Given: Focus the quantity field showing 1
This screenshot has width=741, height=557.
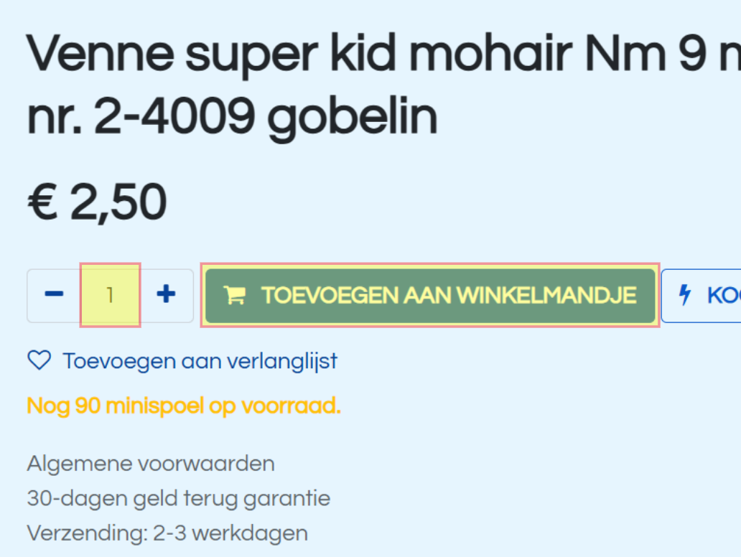Looking at the screenshot, I should (110, 295).
